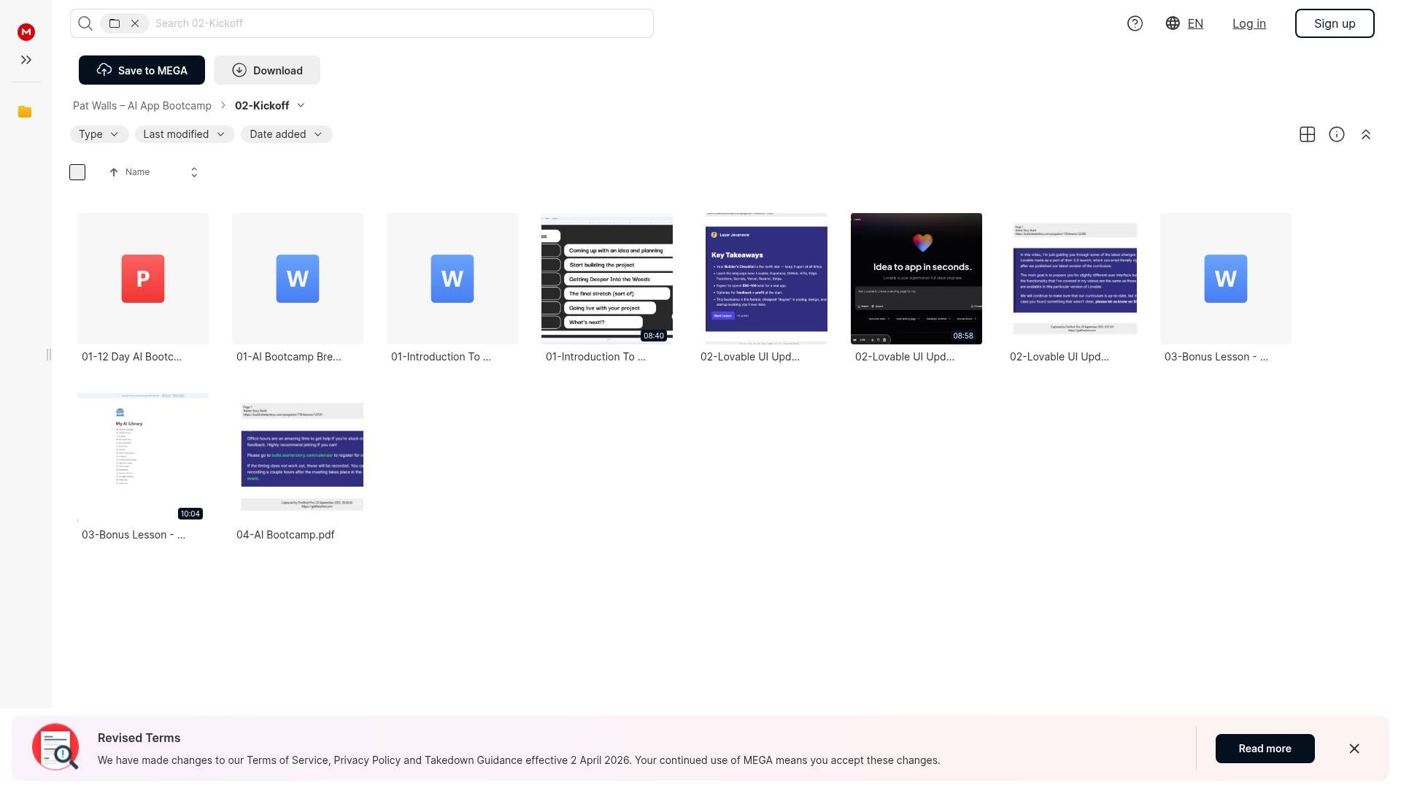The image size is (1401, 788).
Task: Click the Save to MEGA button
Action: pyautogui.click(x=142, y=70)
